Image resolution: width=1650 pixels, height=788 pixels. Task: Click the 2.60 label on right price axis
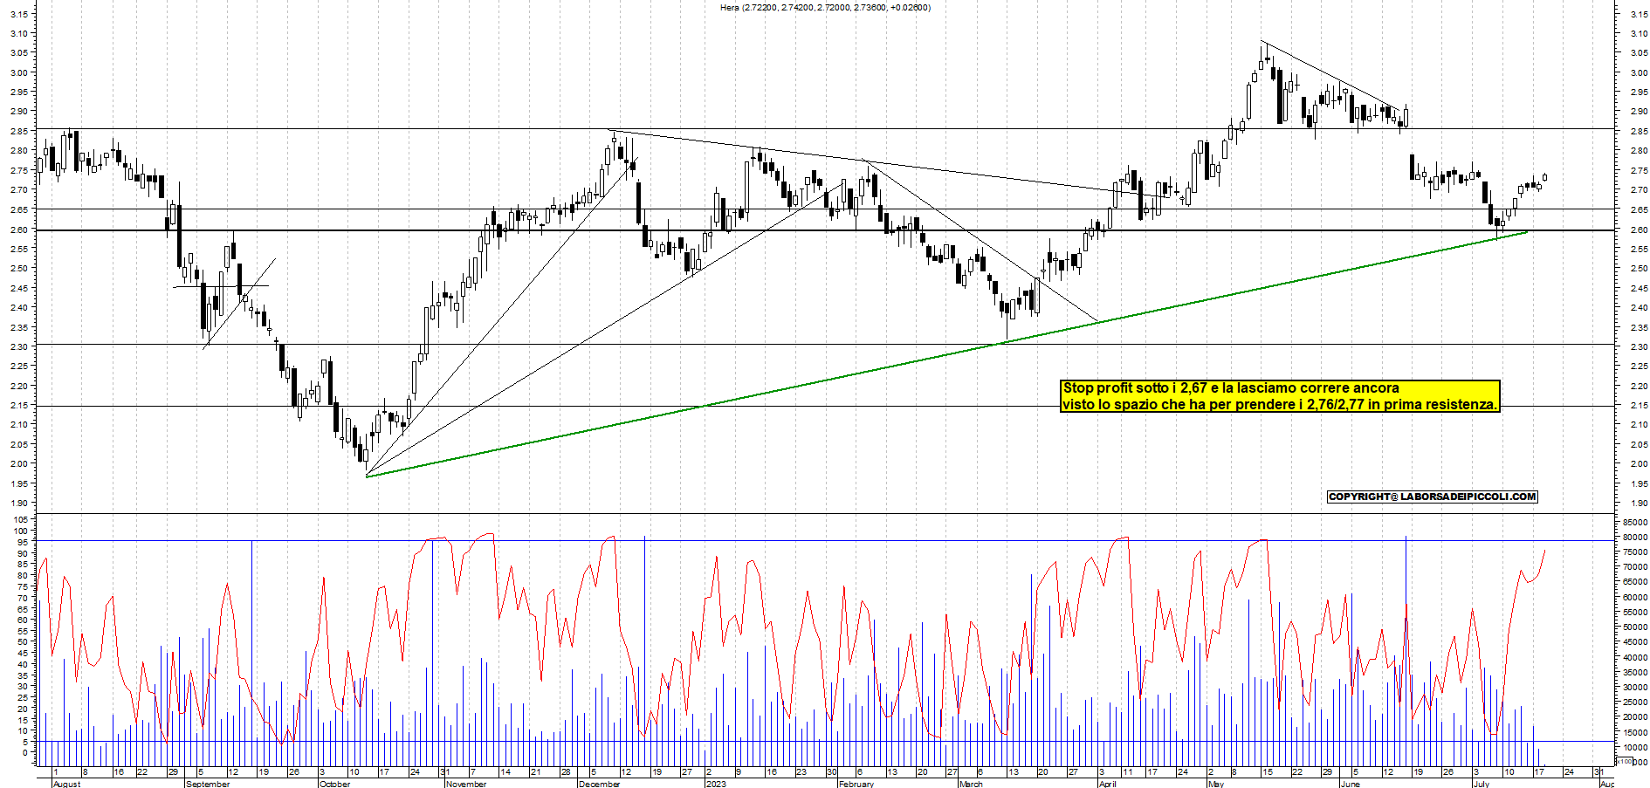(1638, 230)
